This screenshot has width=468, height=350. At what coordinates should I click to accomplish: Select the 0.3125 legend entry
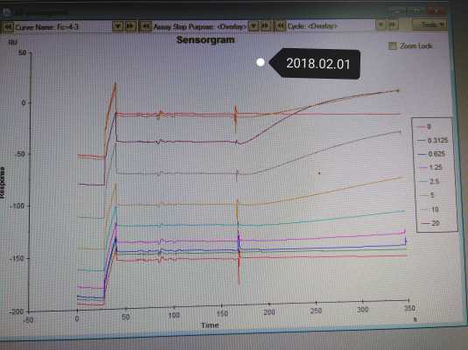433,140
